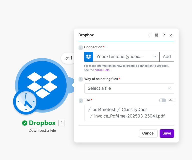Open the clock schedule settings icon
The height and width of the screenshot is (160, 192).
tap(26, 101)
